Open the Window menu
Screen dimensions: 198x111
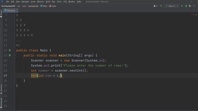[71, 2]
